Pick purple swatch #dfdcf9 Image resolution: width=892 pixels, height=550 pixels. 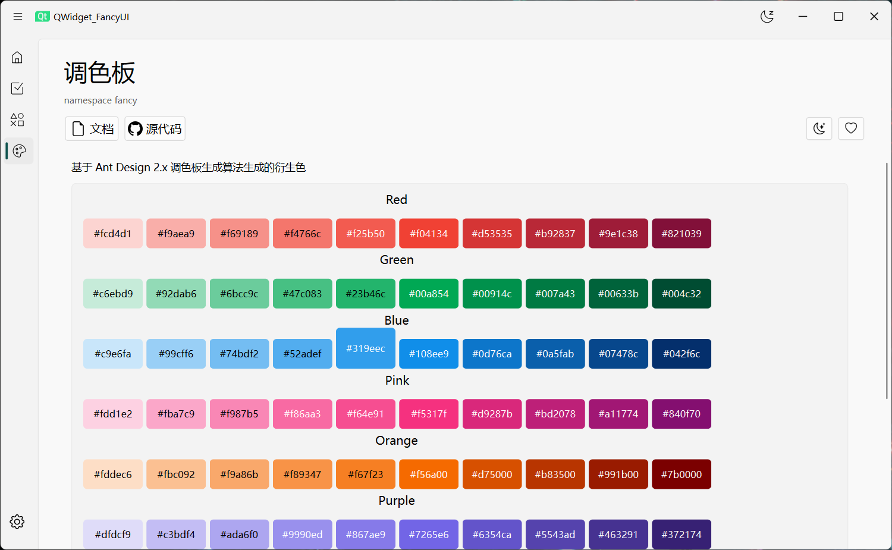(x=113, y=535)
